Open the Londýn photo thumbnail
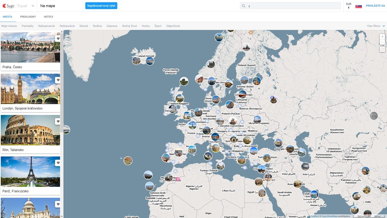Viewport: 387px width, 218px height. click(x=30, y=89)
